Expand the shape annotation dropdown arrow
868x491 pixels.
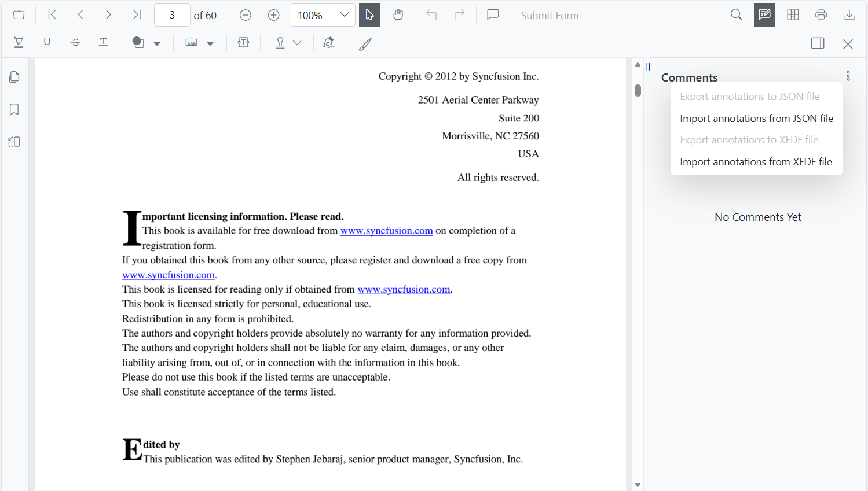157,43
